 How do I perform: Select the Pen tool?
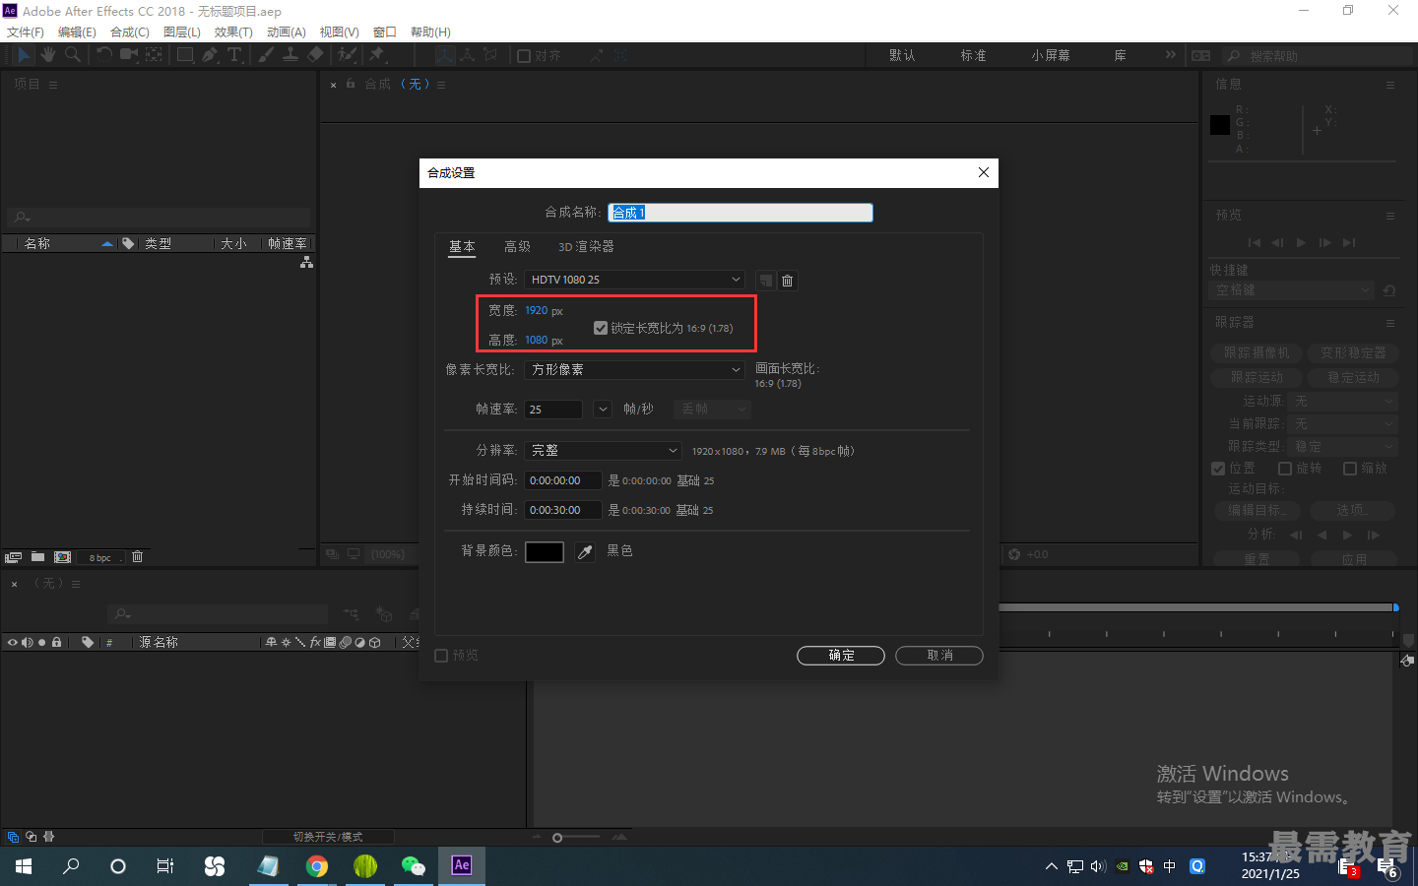click(210, 55)
